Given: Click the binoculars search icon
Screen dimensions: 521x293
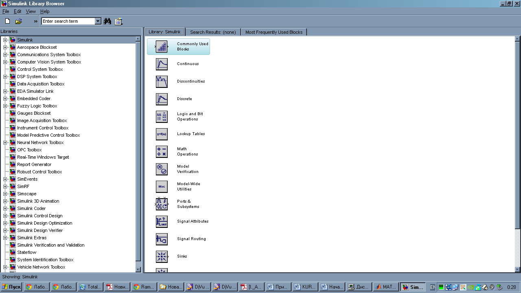Looking at the screenshot, I should [107, 21].
